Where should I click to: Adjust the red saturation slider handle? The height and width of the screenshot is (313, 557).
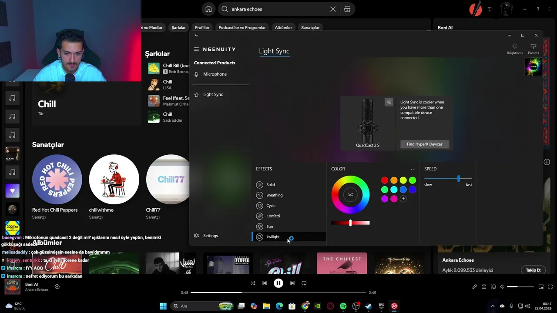[350, 223]
